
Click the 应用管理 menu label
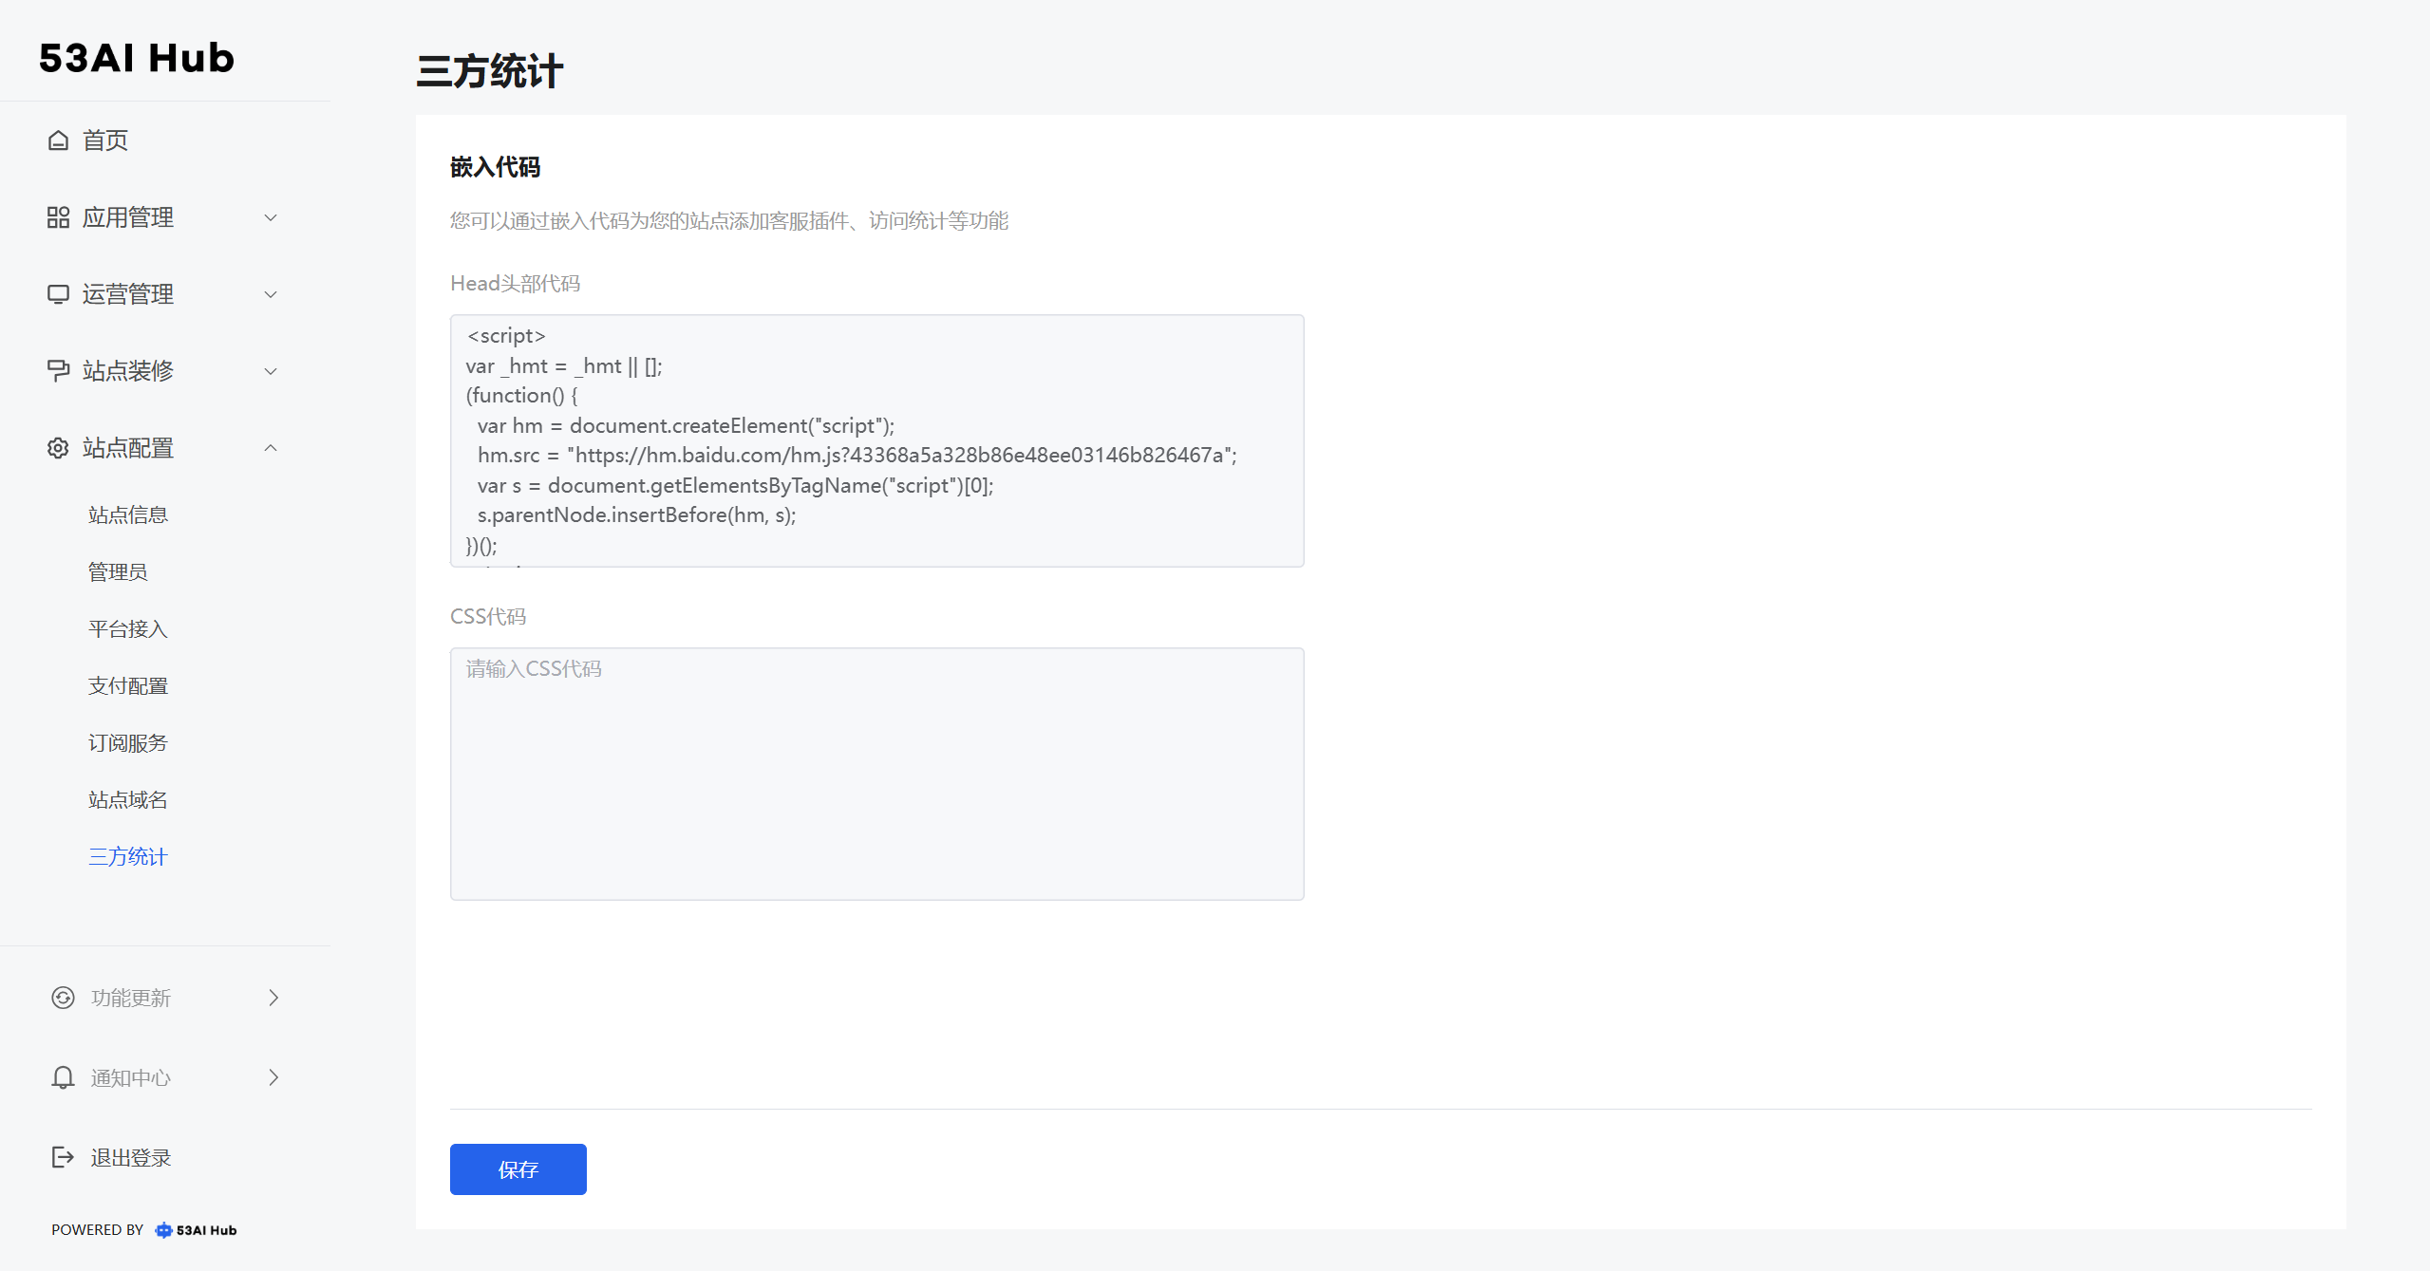[128, 217]
